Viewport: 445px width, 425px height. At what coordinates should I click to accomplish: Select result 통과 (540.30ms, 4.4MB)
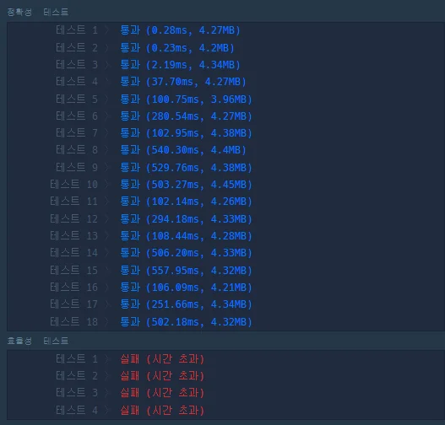click(x=183, y=150)
